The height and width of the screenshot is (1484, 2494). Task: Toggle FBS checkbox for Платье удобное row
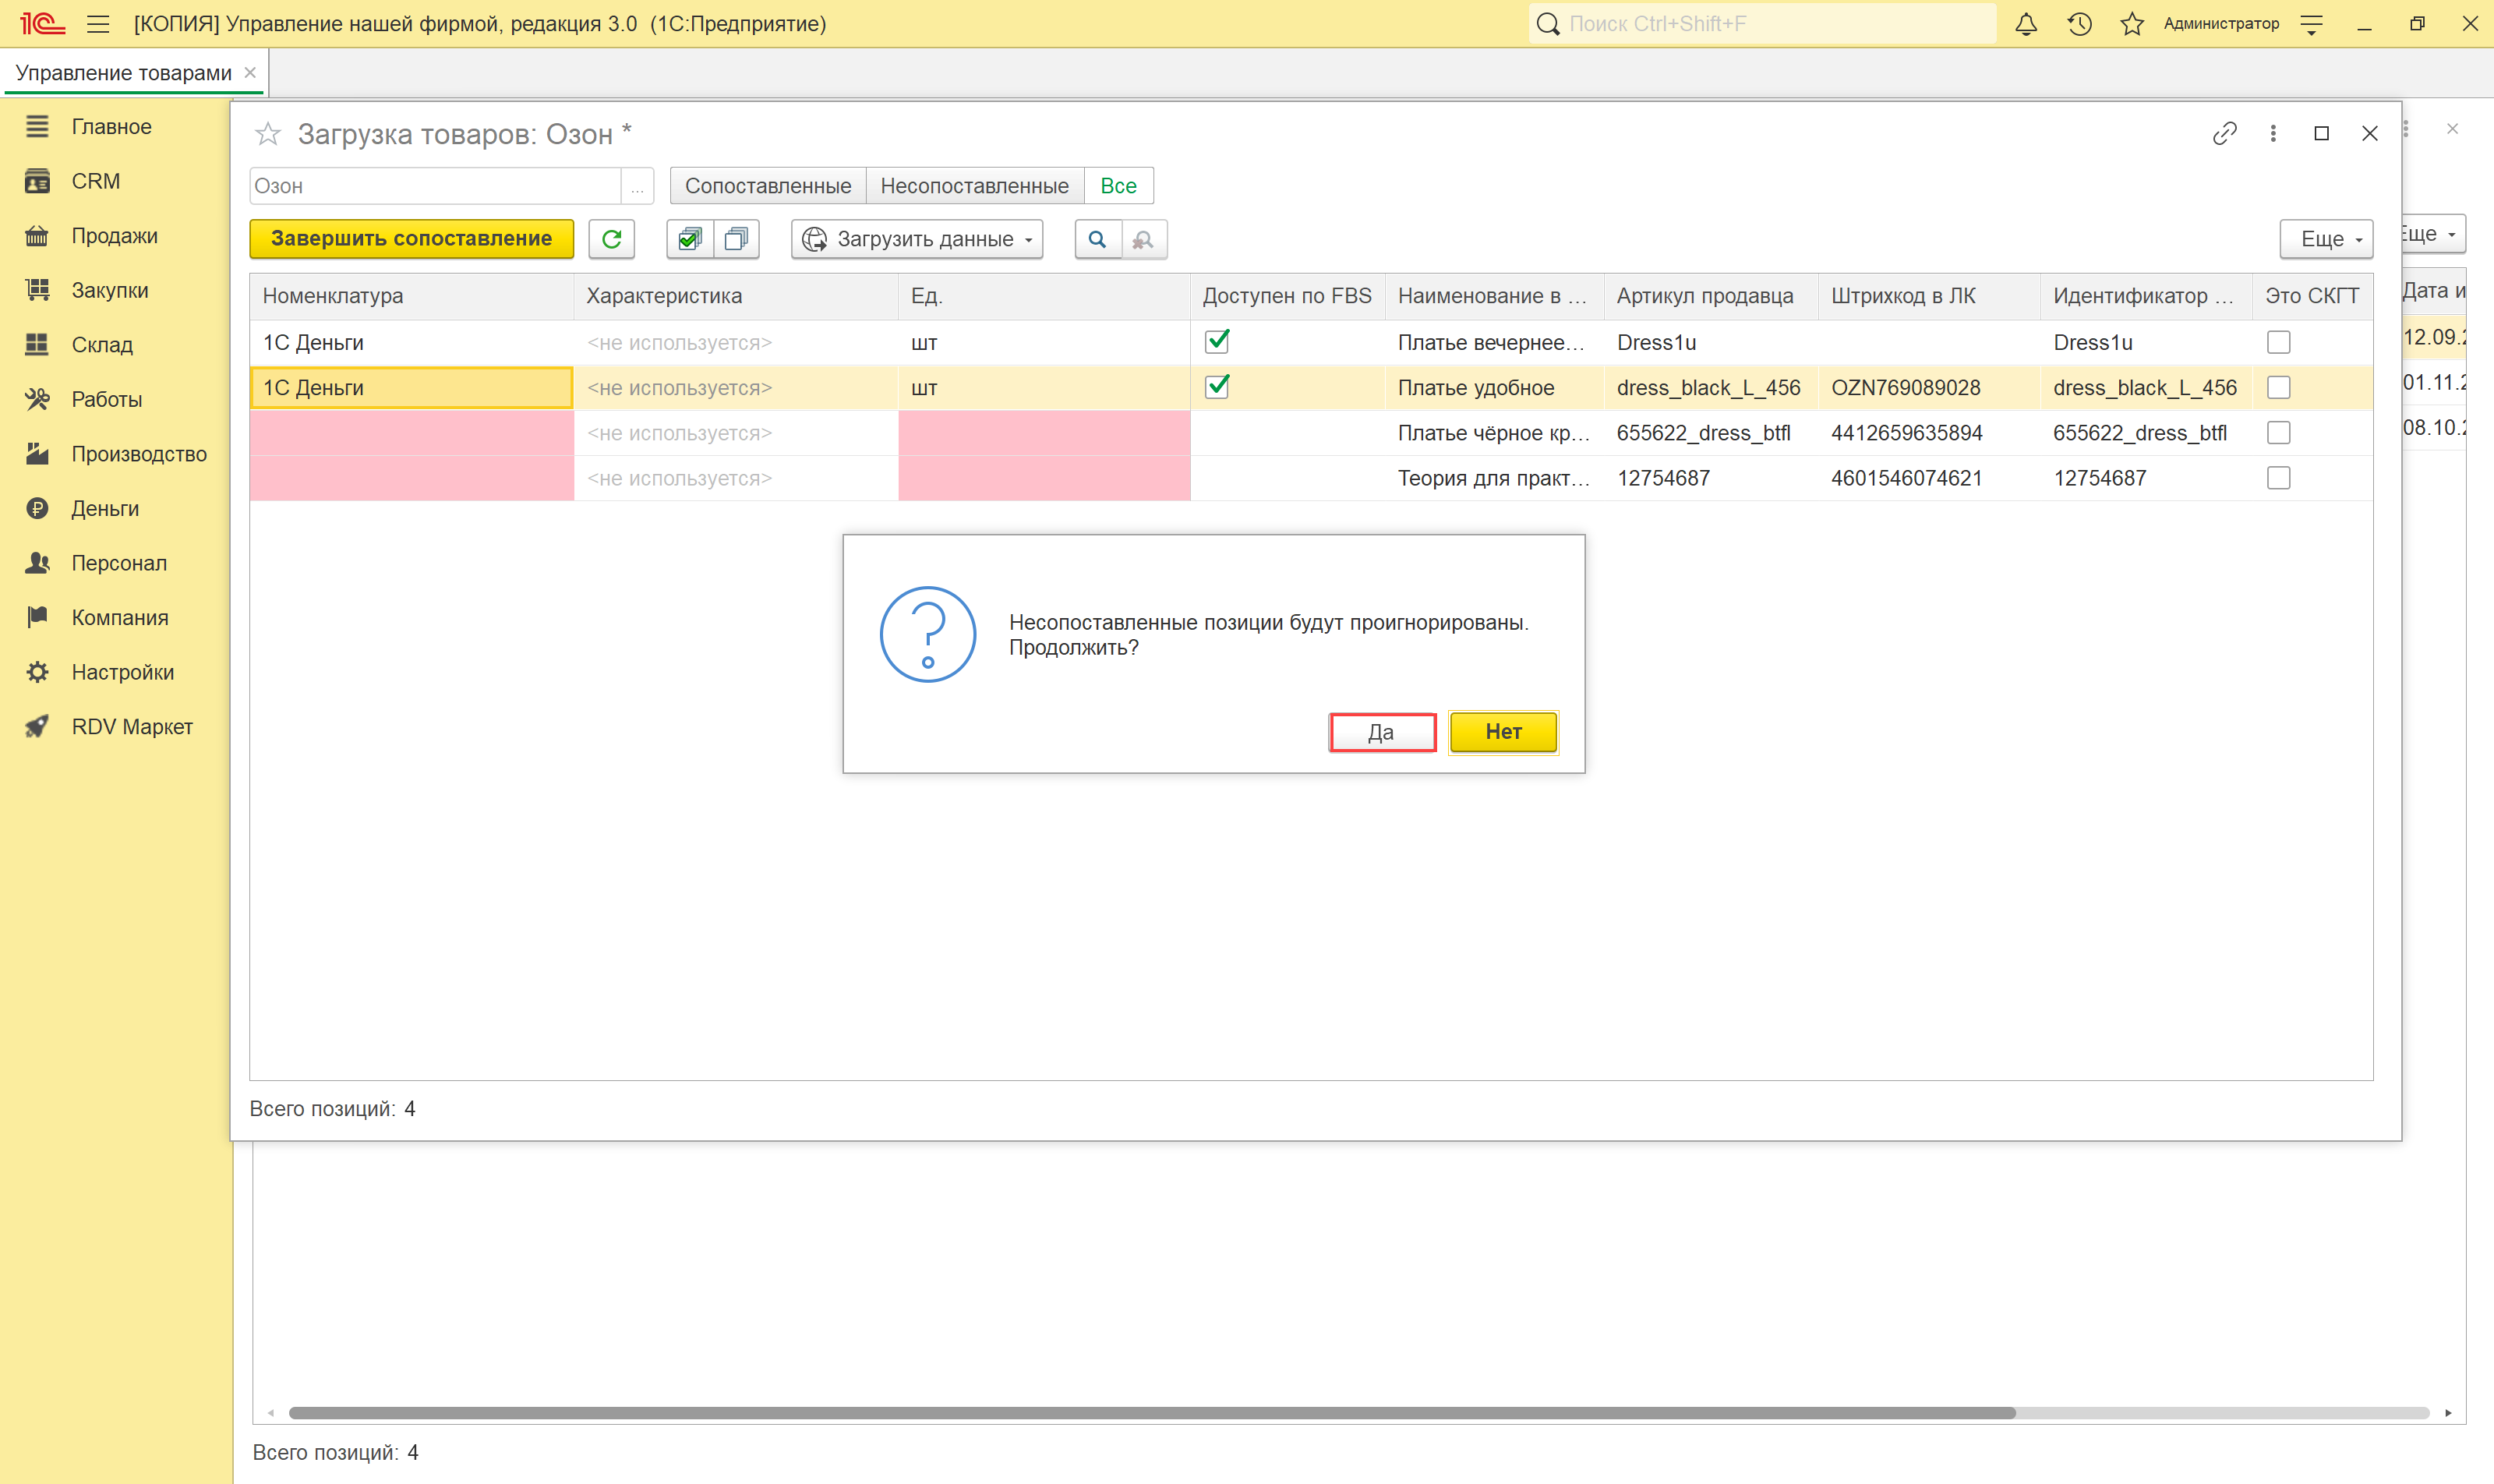1217,387
